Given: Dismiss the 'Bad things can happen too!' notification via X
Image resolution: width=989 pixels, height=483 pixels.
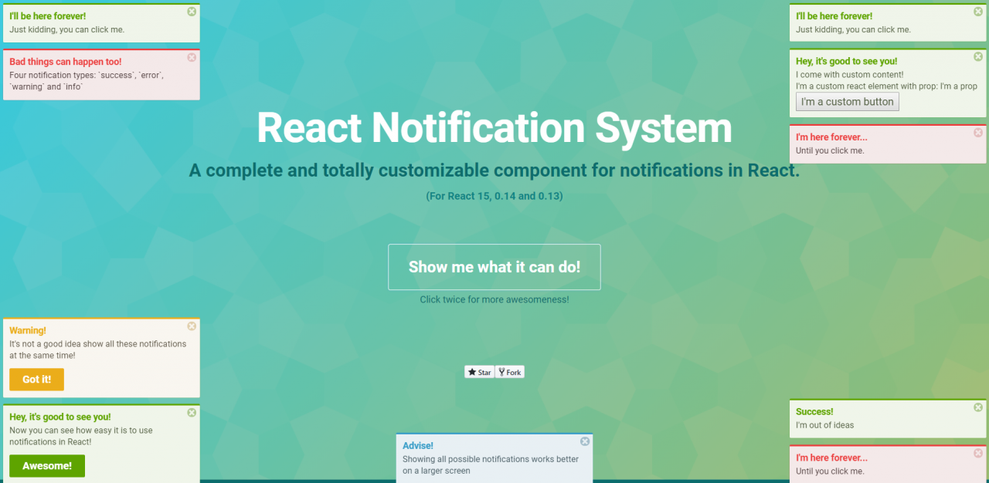Looking at the screenshot, I should click(192, 57).
